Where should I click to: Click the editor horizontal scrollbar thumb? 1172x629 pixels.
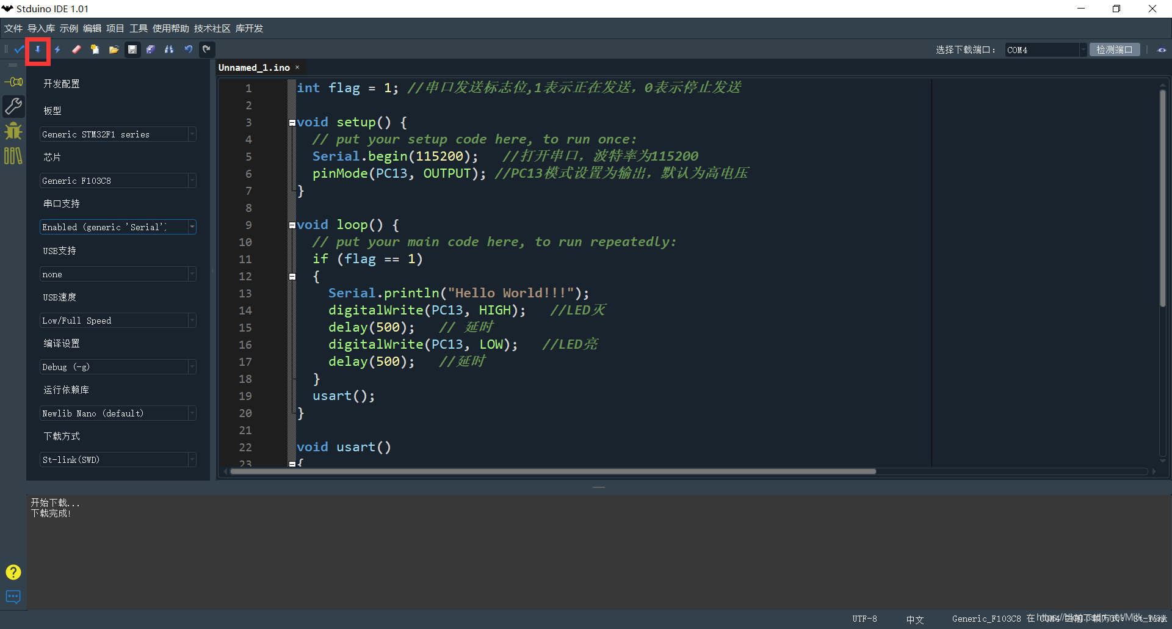pyautogui.click(x=553, y=471)
